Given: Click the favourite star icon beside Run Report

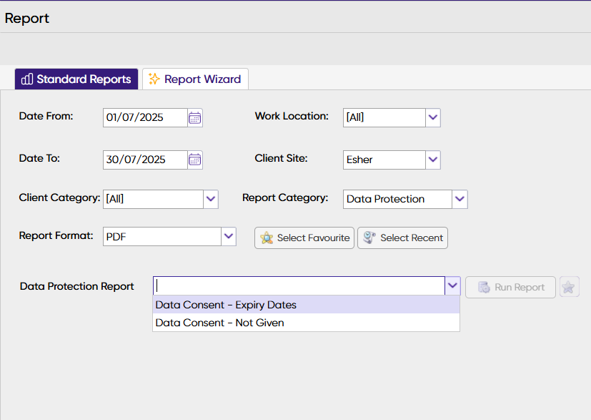Looking at the screenshot, I should tap(569, 287).
